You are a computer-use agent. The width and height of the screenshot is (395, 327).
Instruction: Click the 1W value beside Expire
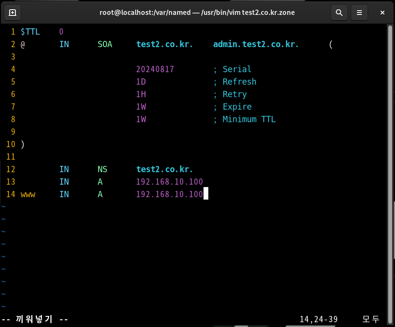pyautogui.click(x=141, y=107)
